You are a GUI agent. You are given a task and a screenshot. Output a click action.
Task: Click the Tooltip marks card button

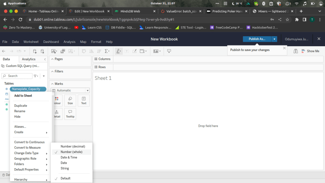[70, 114]
